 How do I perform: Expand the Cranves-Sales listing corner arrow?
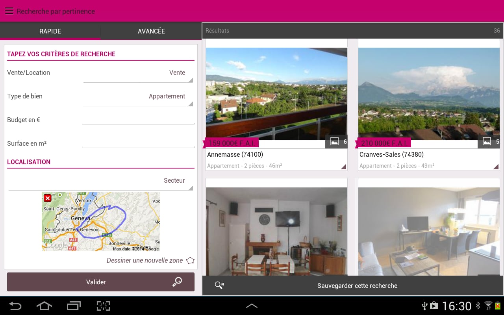click(x=496, y=167)
